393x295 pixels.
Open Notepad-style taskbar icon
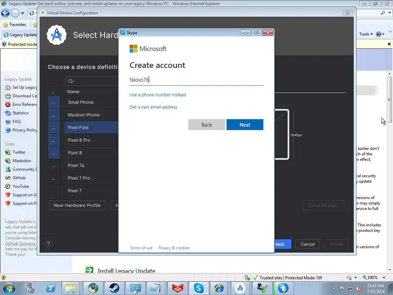[156, 288]
